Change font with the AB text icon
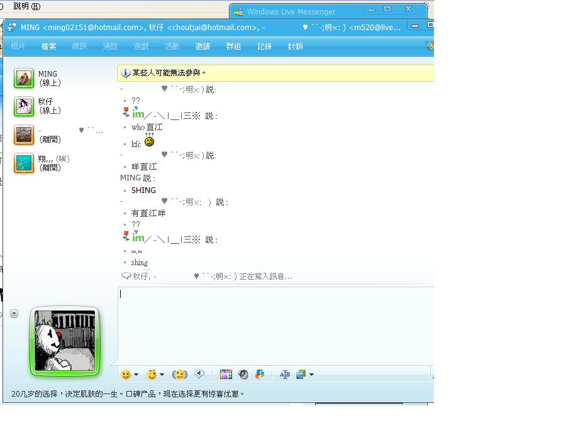Screen dimensions: 566x440 pos(285,375)
